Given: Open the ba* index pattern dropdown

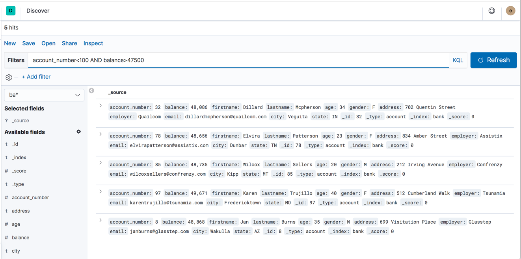Looking at the screenshot, I should point(44,95).
